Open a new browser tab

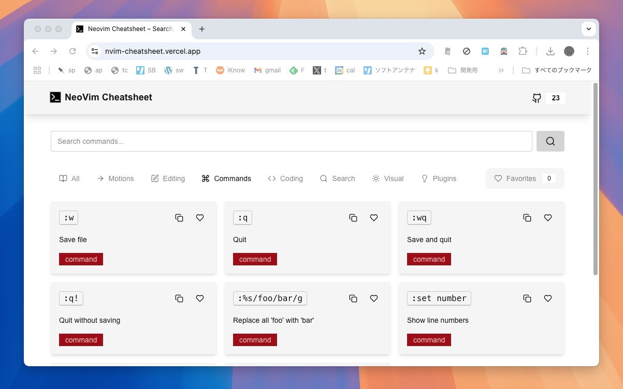202,29
